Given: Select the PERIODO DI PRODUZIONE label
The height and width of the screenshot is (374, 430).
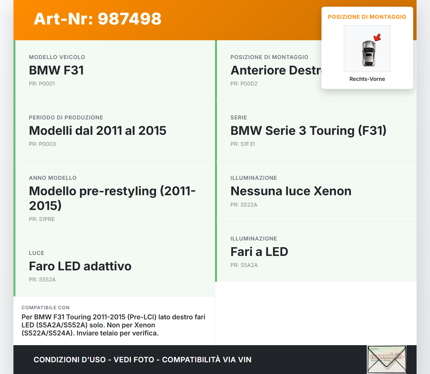Looking at the screenshot, I should [66, 117].
